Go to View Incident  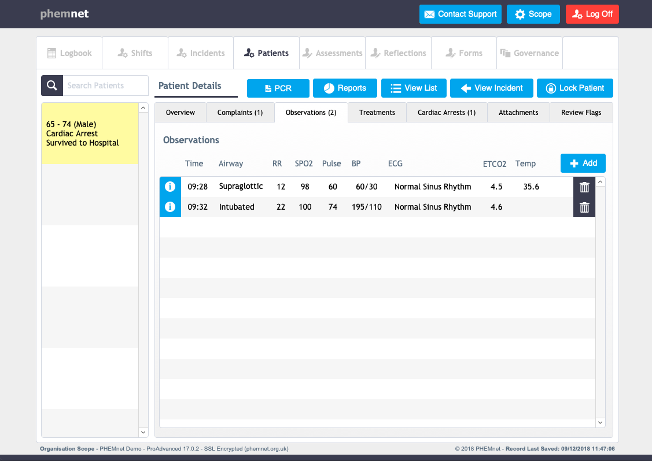click(492, 88)
